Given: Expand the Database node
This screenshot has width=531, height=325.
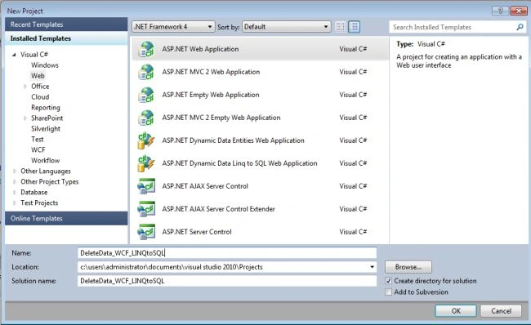Looking at the screenshot, I should pyautogui.click(x=14, y=192).
